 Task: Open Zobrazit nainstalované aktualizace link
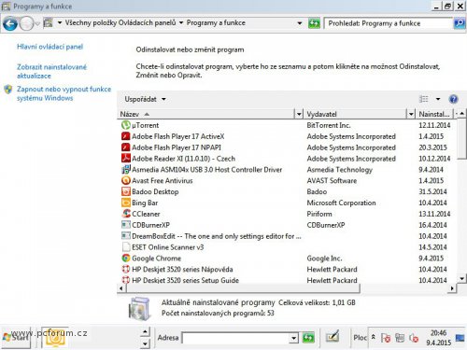coord(51,71)
